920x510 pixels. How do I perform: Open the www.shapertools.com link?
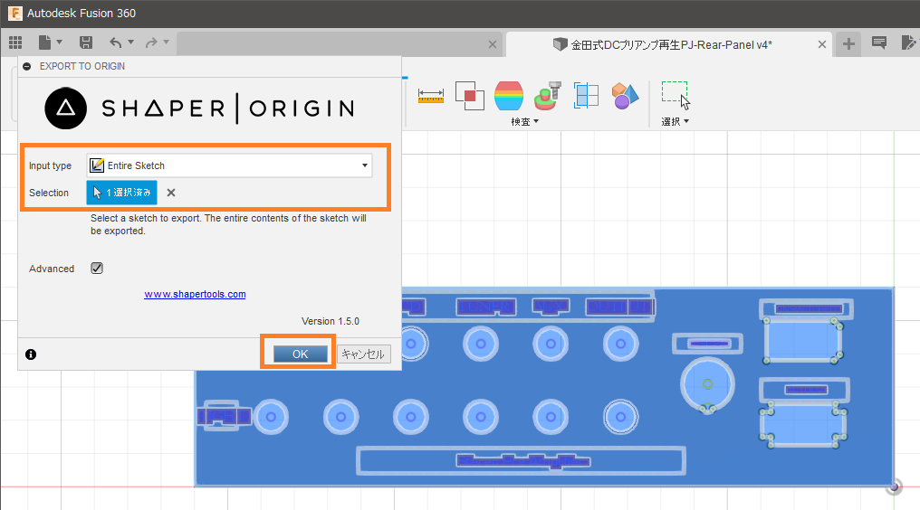[195, 294]
